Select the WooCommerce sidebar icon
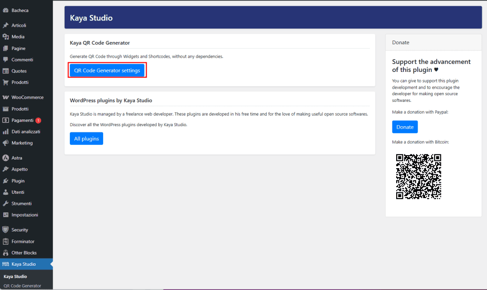Image resolution: width=487 pixels, height=290 pixels. (x=7, y=97)
